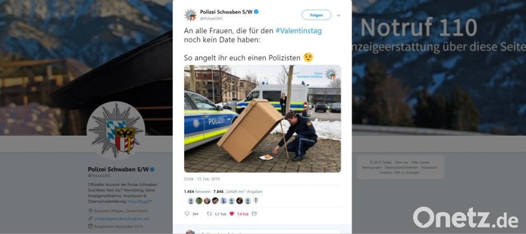Open the tweet photo with cardboard box
This screenshot has width=526, height=234.
[x=262, y=119]
